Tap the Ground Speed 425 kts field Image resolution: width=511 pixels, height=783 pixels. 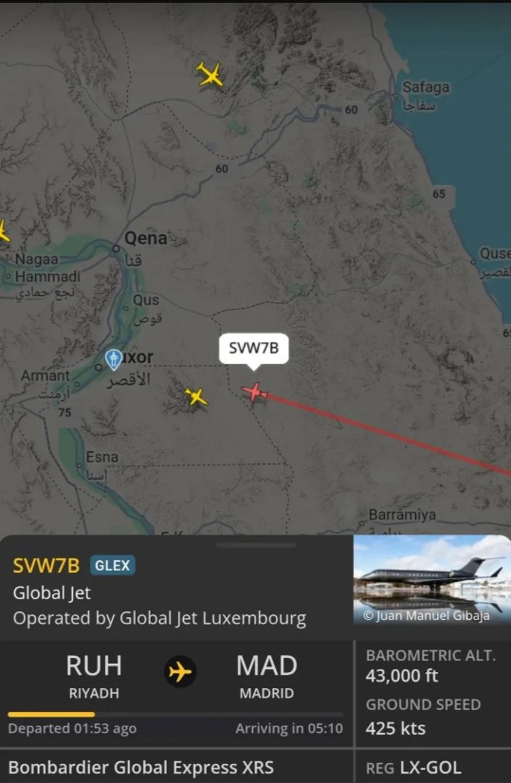423,717
